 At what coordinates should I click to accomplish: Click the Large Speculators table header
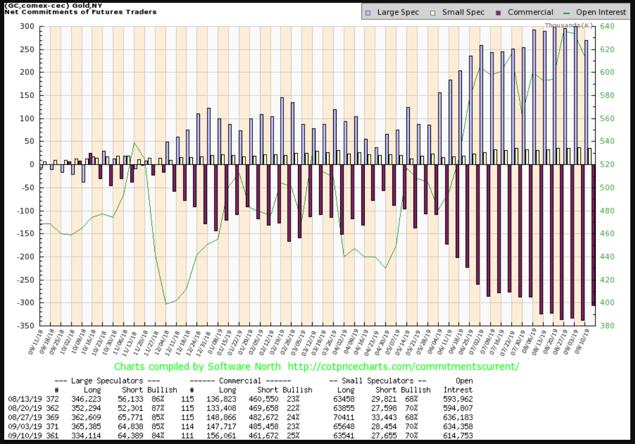(107, 381)
